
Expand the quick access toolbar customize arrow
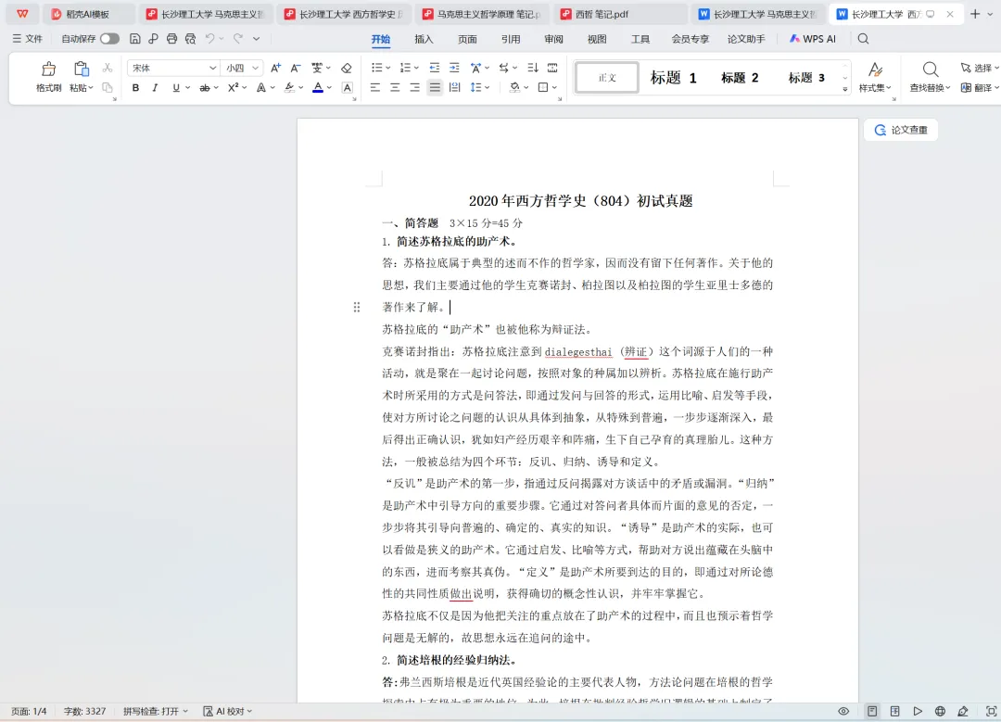pos(256,39)
